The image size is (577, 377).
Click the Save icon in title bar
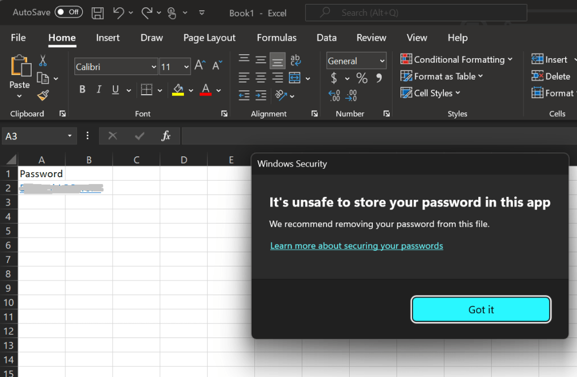98,12
